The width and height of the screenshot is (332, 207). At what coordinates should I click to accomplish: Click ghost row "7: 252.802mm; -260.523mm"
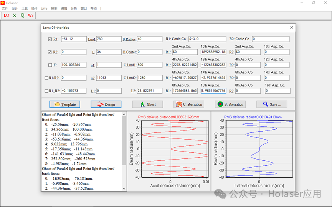[71, 159]
